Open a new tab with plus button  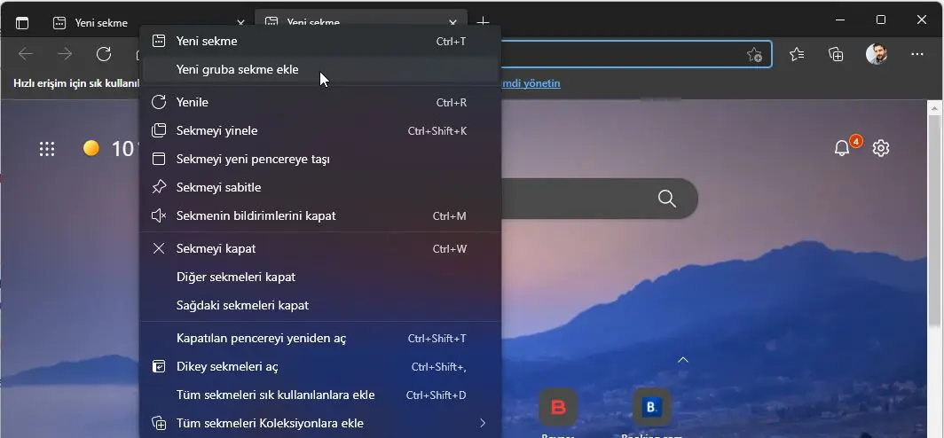(483, 23)
